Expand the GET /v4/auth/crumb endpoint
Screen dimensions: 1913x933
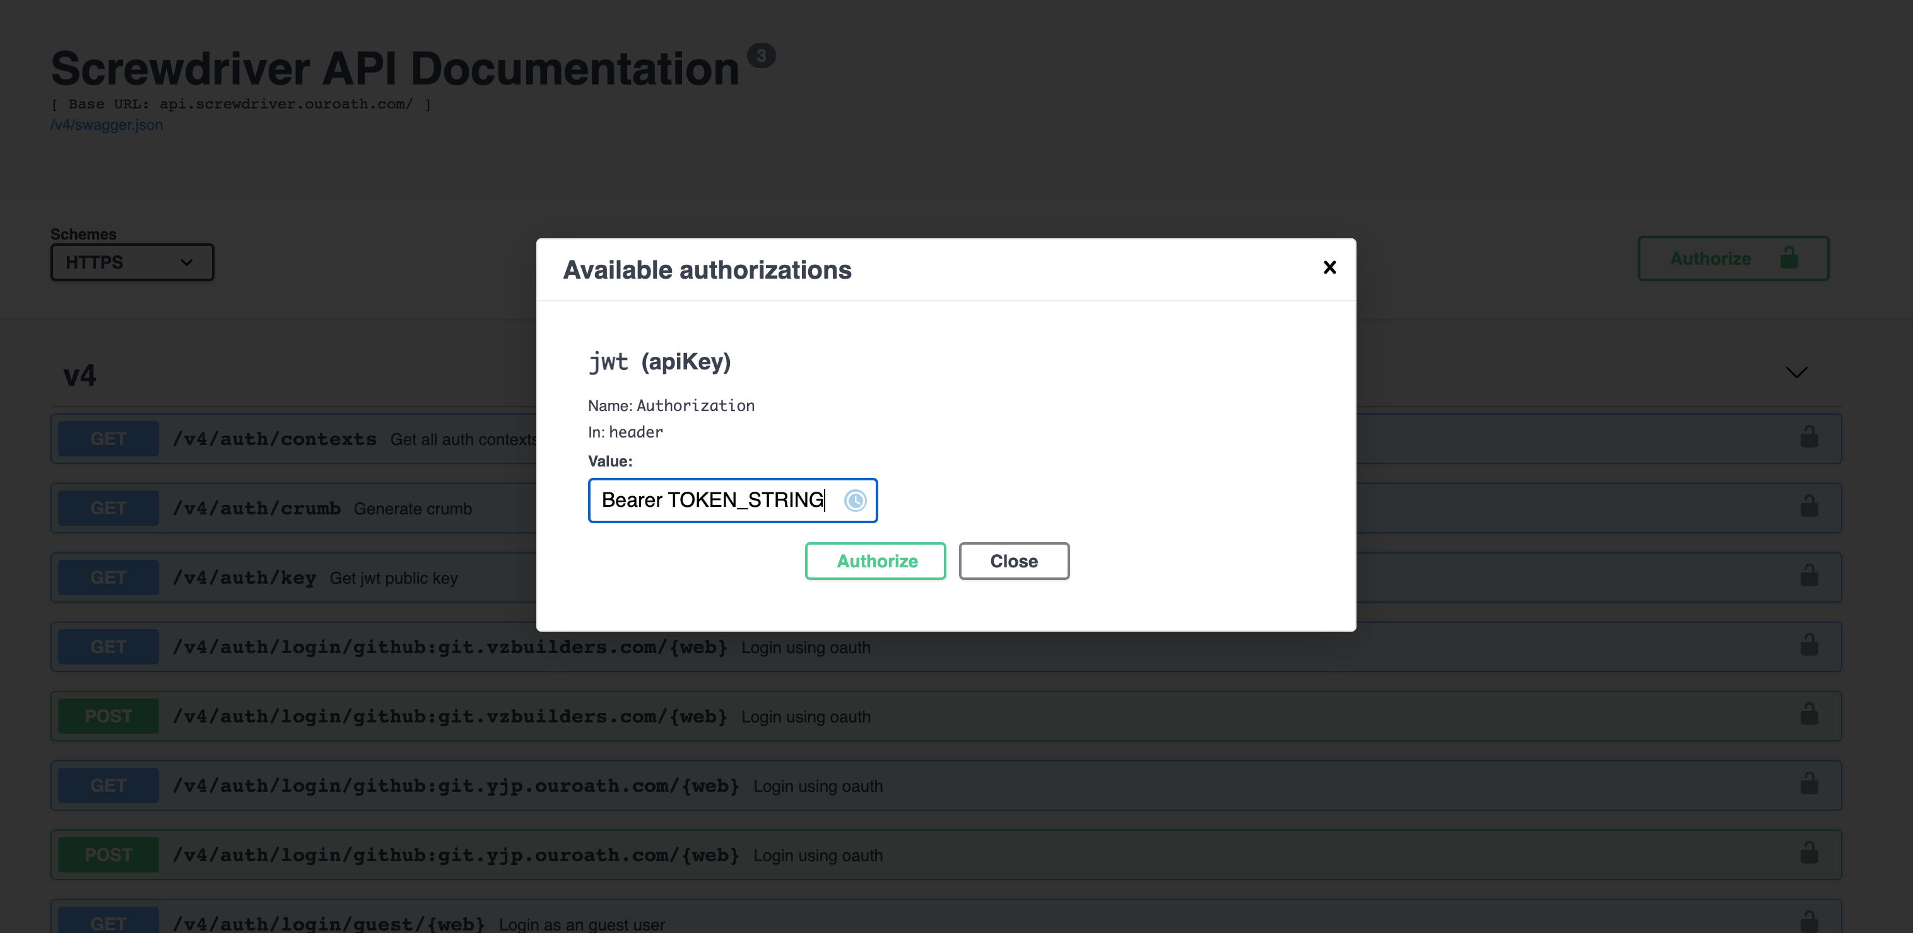[945, 509]
